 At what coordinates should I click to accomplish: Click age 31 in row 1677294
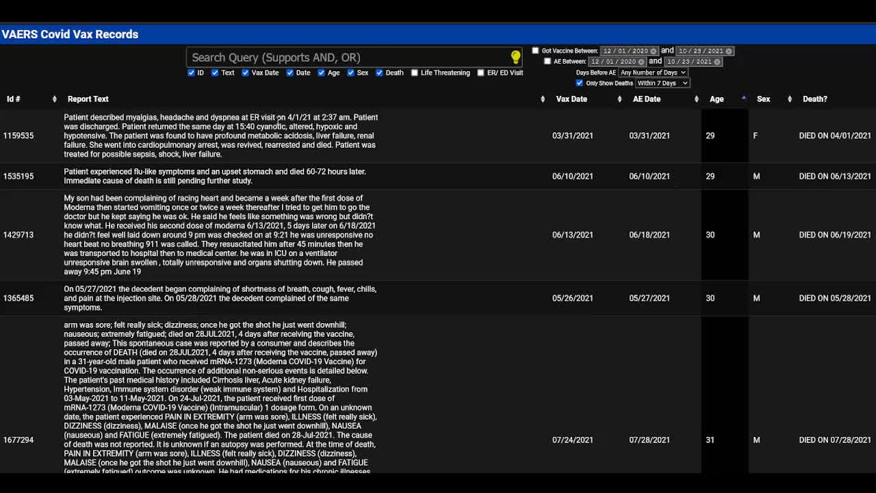710,440
